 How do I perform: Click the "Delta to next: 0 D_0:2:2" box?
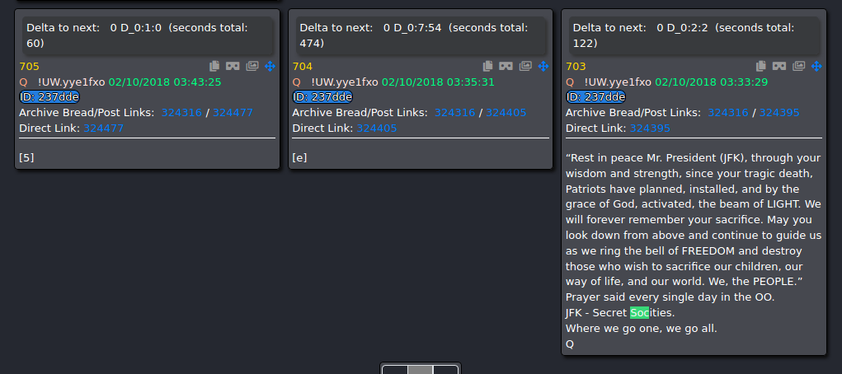(694, 35)
